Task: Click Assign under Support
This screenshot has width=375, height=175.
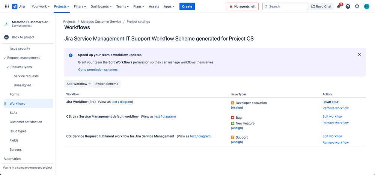Action: click(x=237, y=142)
